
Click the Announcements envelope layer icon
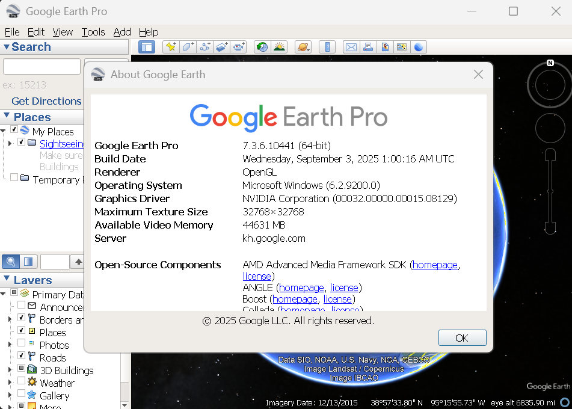tap(32, 306)
